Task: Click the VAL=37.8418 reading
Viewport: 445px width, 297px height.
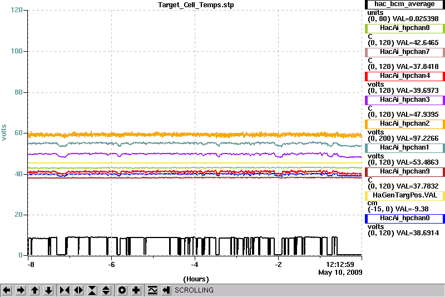Action: [x=418, y=67]
